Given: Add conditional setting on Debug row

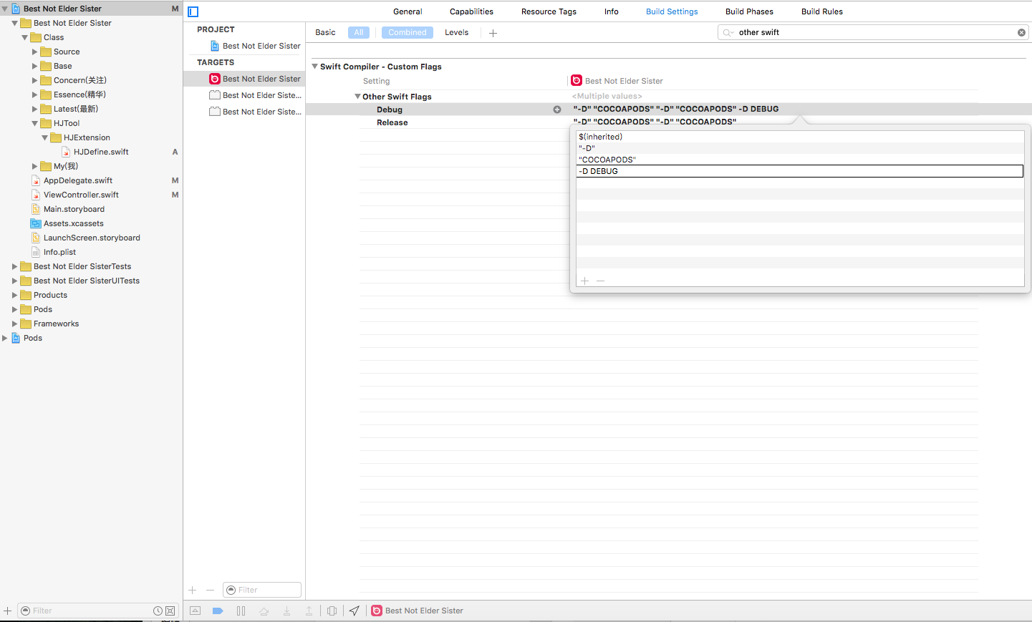Looking at the screenshot, I should (x=557, y=110).
